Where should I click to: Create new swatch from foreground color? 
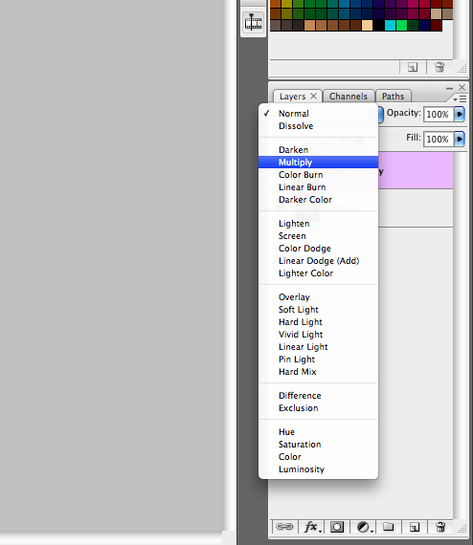tap(413, 67)
